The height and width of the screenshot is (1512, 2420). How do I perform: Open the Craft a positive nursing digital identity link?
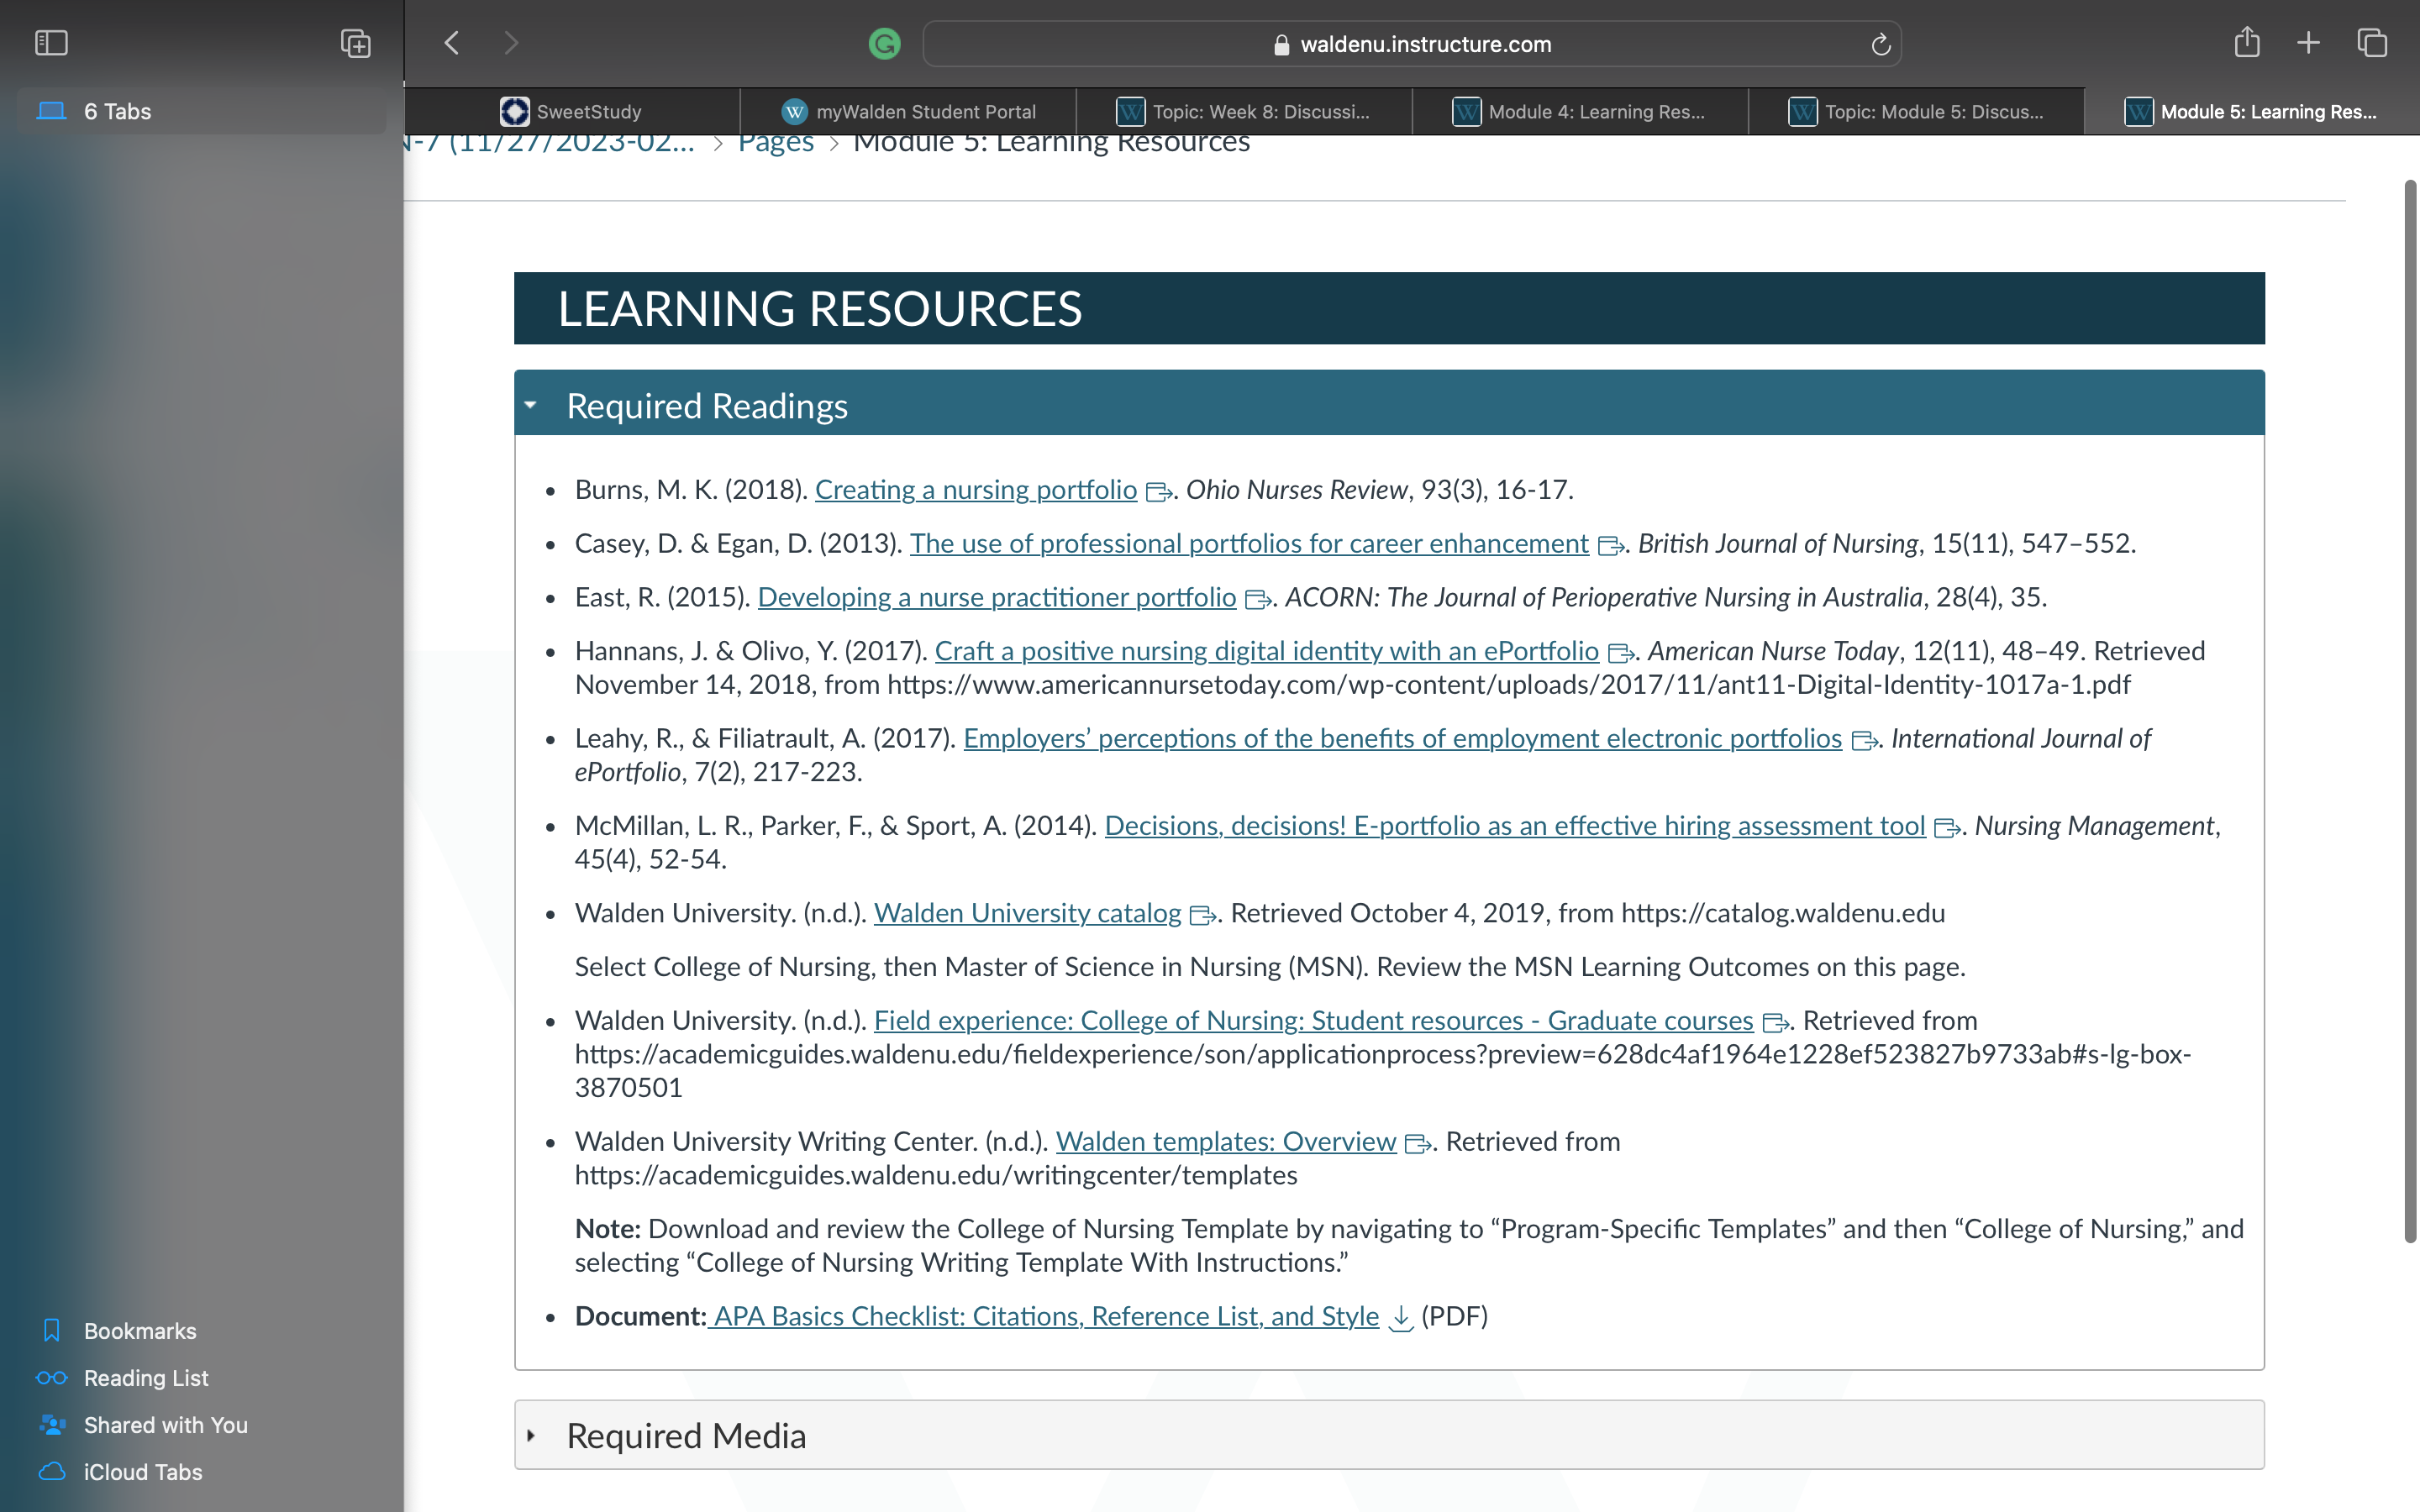[x=1267, y=652]
